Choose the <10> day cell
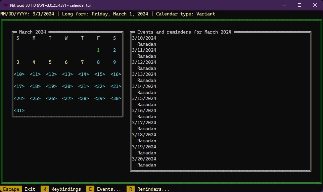Image resolution: width=323 pixels, height=192 pixels. [x=19, y=74]
